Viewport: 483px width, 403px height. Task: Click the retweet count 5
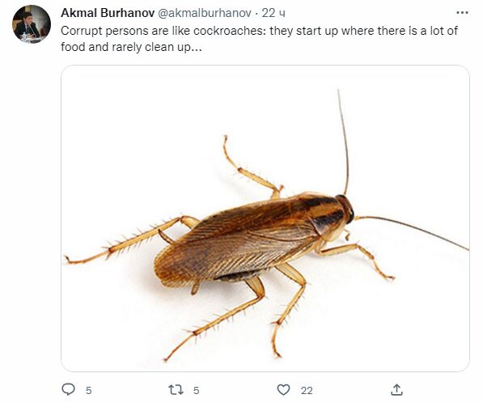coord(197,390)
